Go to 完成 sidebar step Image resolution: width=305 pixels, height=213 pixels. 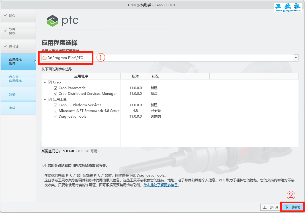coord(18,108)
